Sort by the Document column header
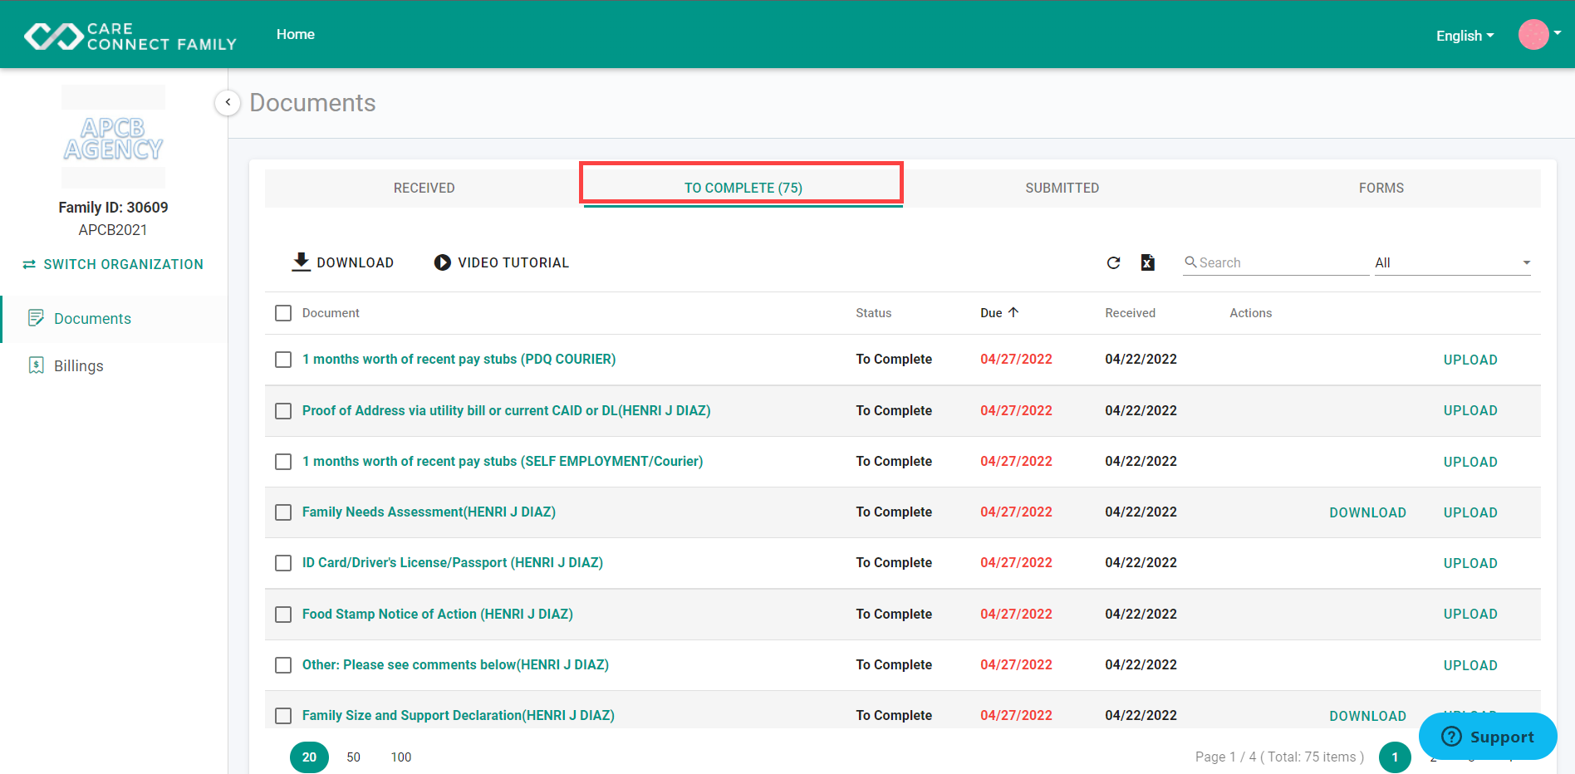The image size is (1575, 774). pos(331,313)
